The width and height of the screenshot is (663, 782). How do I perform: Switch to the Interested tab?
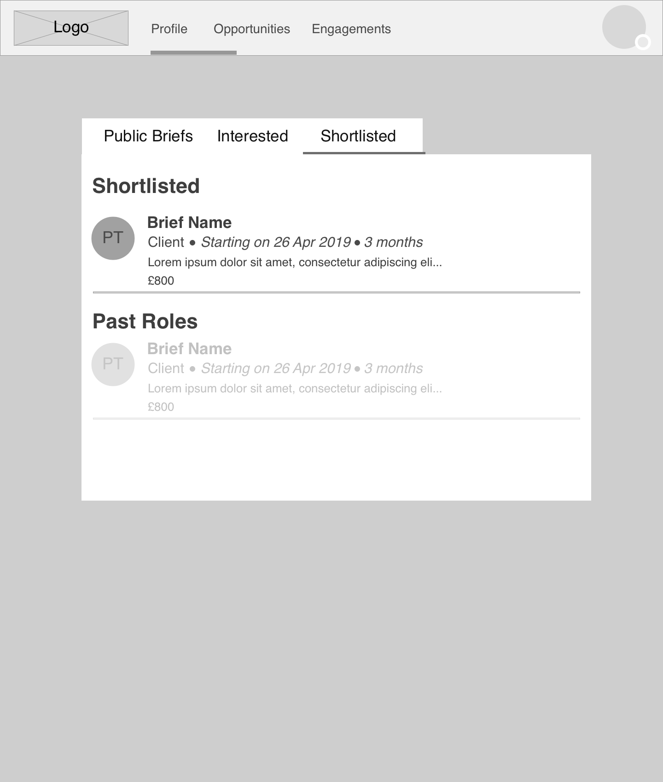[x=253, y=136]
